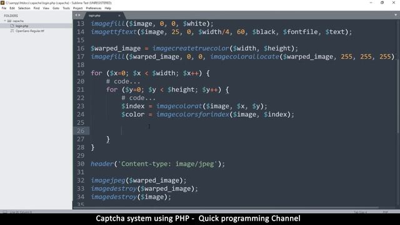Click imagecreatetruecolor on line 16

(x=191, y=49)
